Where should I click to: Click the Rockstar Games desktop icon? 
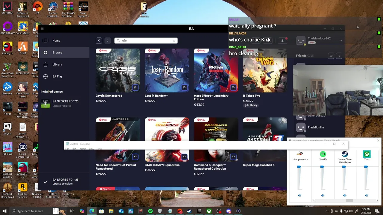pos(23,191)
